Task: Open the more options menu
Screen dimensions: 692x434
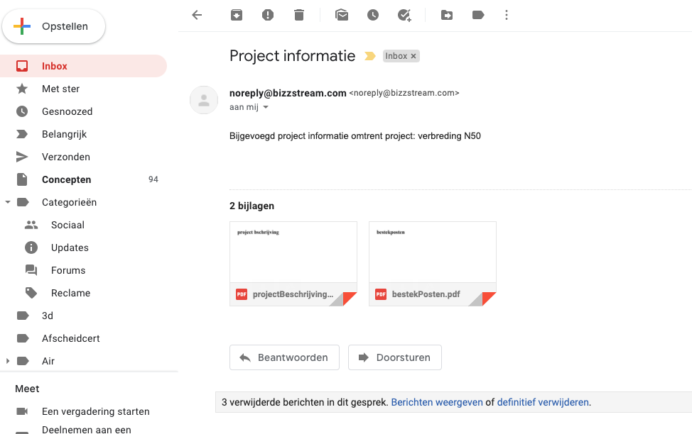Action: [507, 14]
